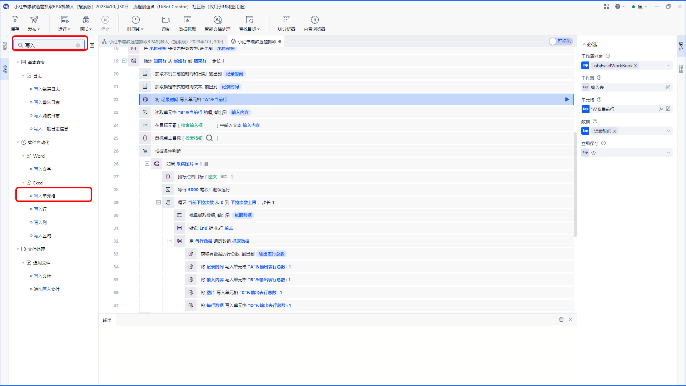
Task: Click the 保存 (Save) toolbar icon
Action: click(x=15, y=20)
